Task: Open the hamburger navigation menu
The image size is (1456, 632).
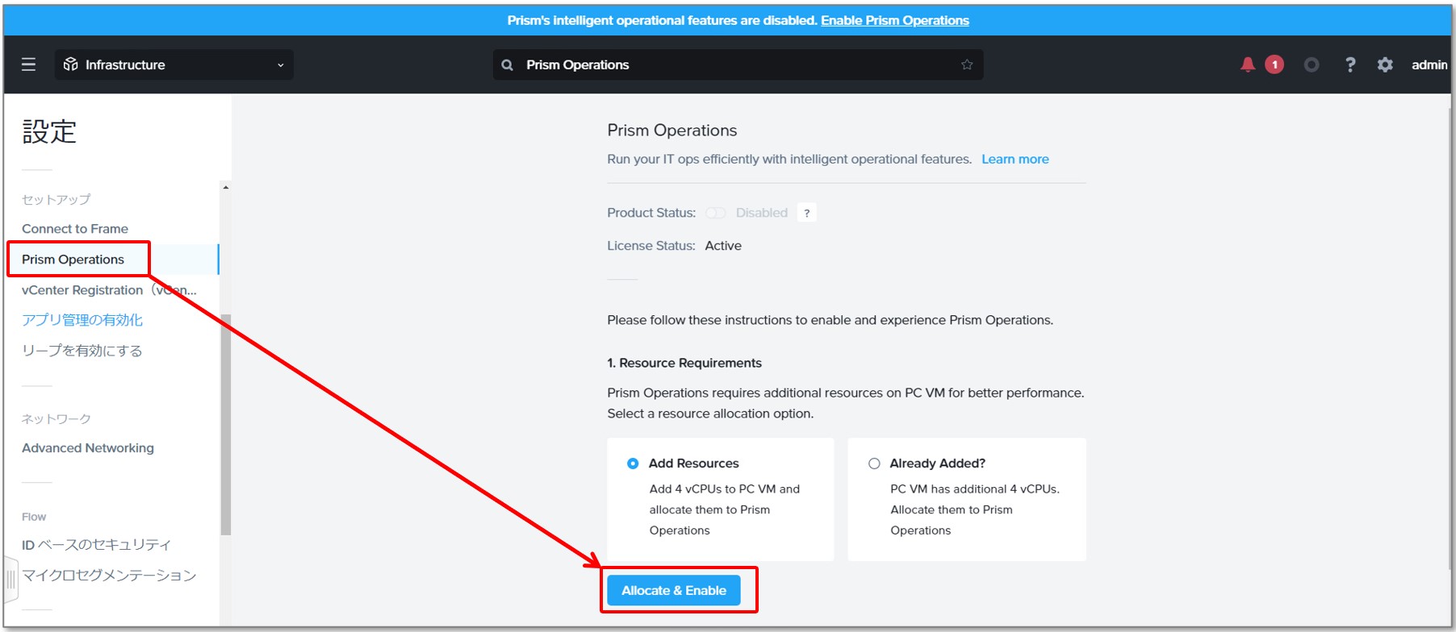Action: click(x=28, y=64)
